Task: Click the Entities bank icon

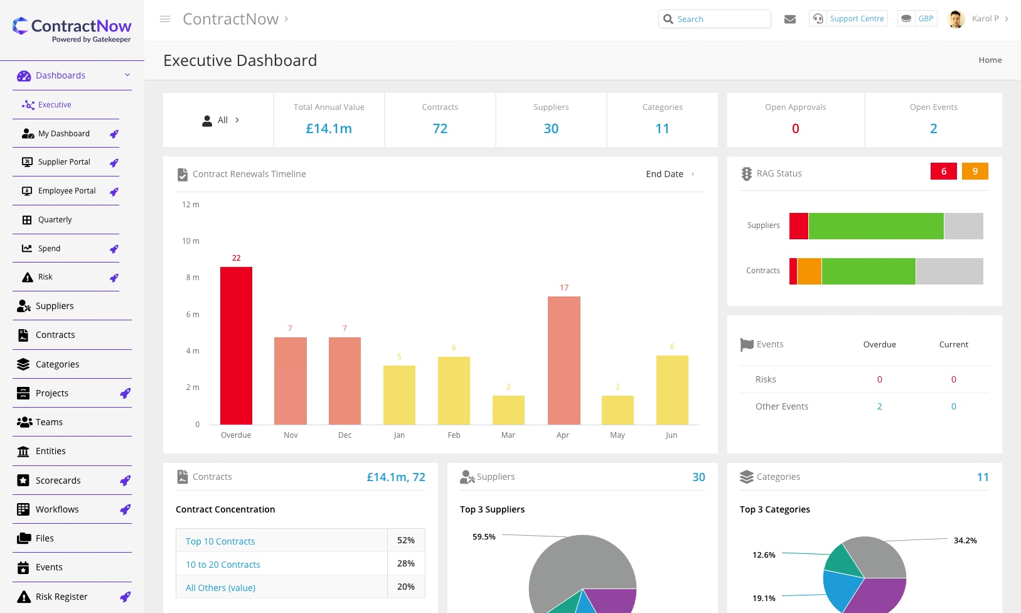Action: (23, 452)
